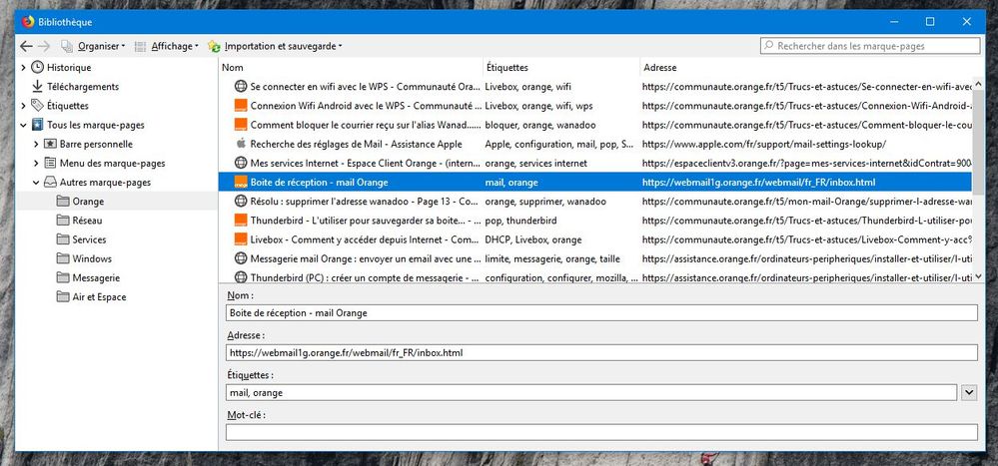Click the Adresse input field
The width and height of the screenshot is (998, 466).
tap(601, 353)
